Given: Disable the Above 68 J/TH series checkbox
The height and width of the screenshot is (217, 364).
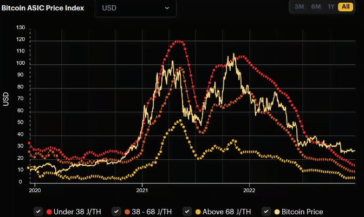Looking at the screenshot, I should pyautogui.click(x=188, y=211).
